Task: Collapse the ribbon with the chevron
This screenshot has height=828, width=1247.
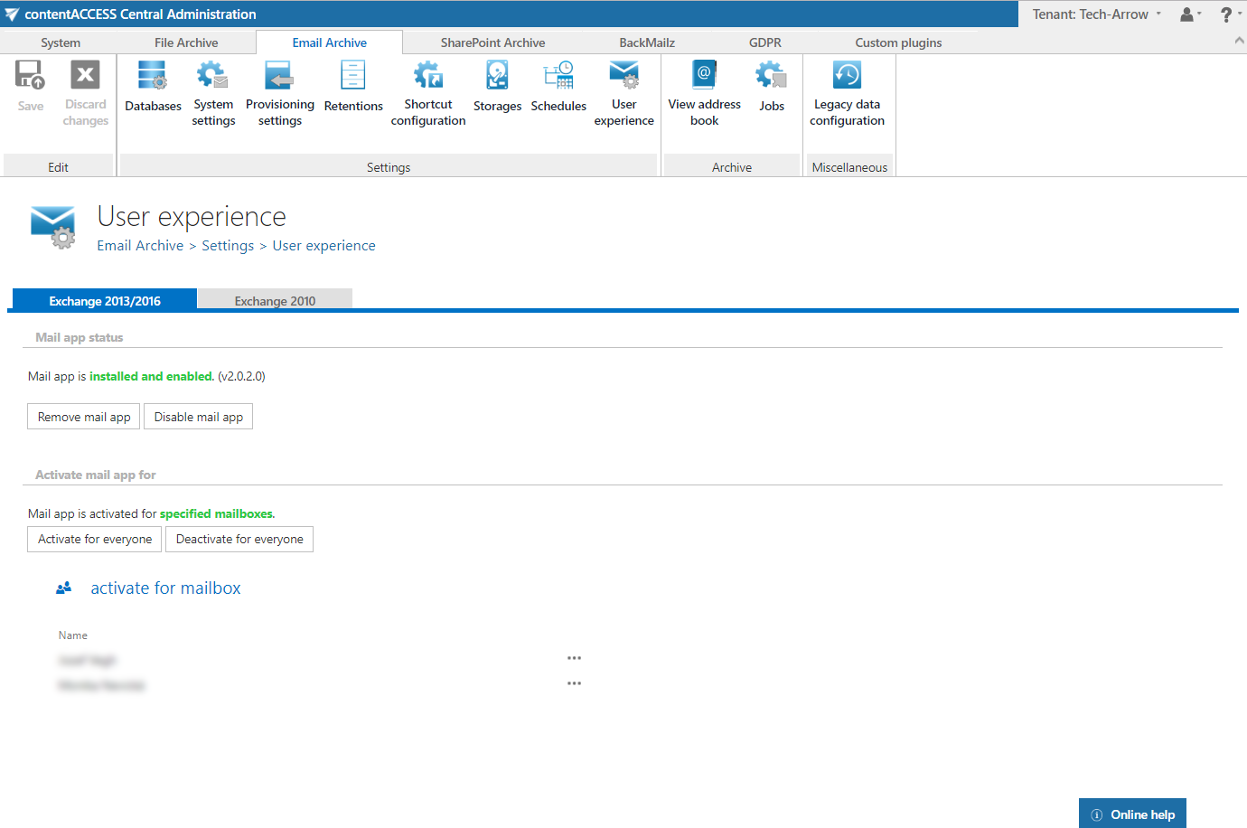Action: point(1240,41)
